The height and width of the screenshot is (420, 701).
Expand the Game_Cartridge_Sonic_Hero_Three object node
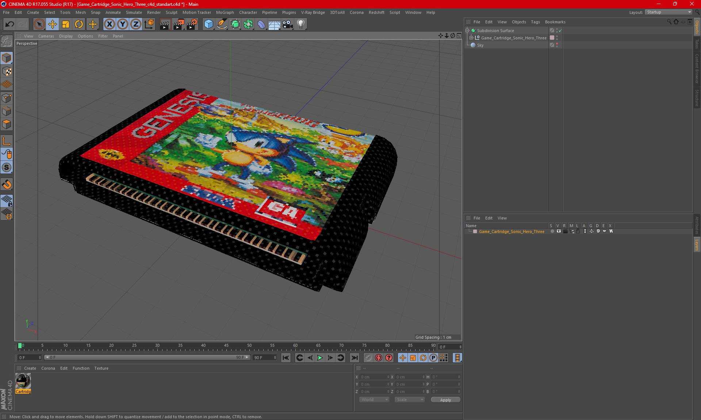(471, 38)
